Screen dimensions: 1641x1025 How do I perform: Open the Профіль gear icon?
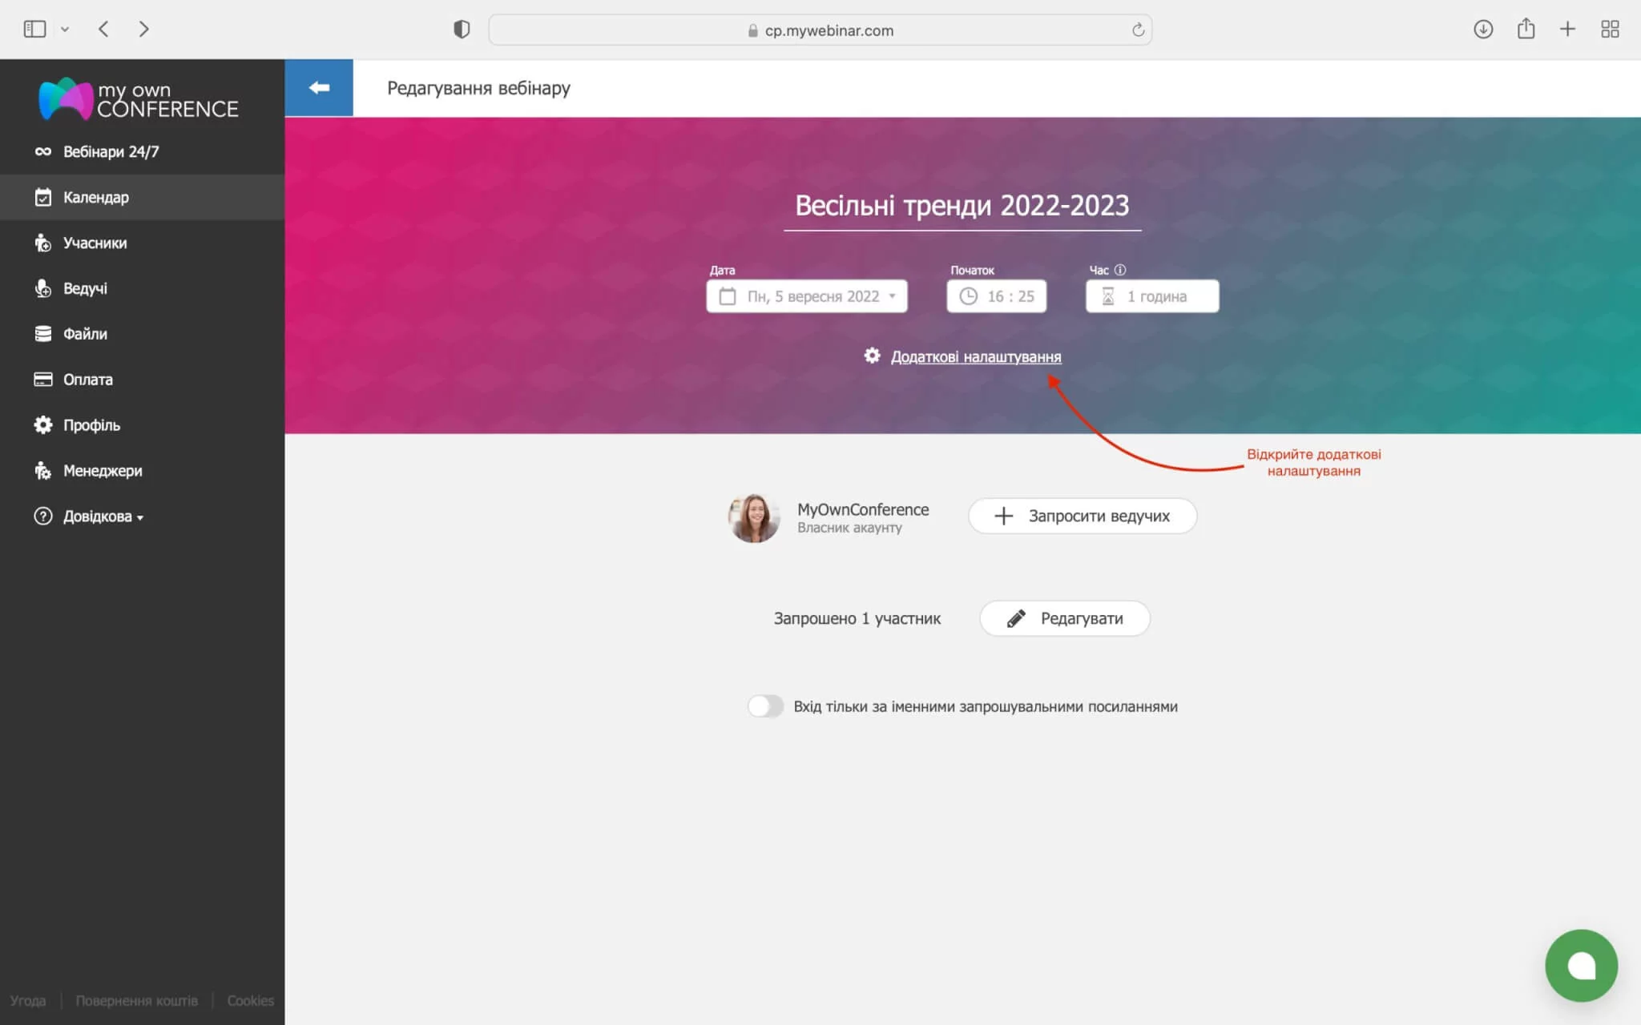click(44, 425)
